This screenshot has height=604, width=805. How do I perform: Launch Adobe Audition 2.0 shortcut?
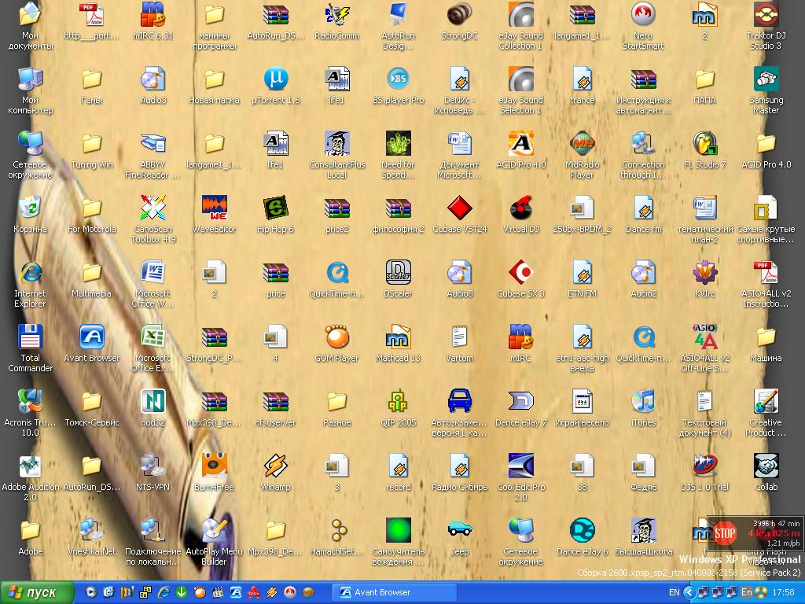(x=31, y=466)
